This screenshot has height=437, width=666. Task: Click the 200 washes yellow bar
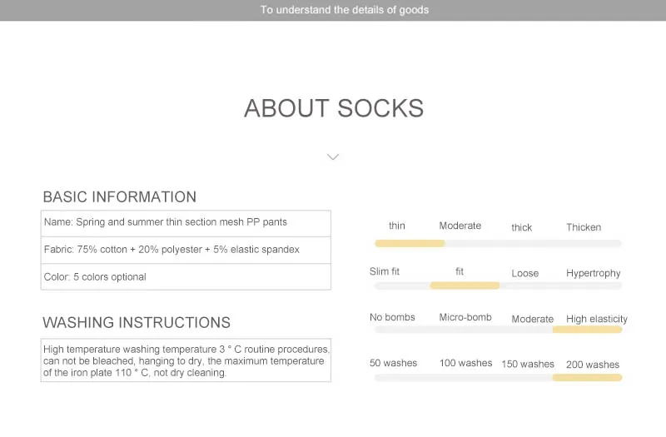(x=587, y=378)
